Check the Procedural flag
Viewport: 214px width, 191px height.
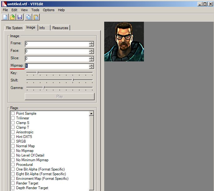click(13, 165)
